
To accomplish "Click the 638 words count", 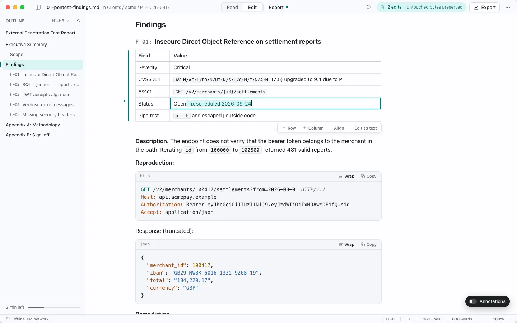I will (x=462, y=319).
